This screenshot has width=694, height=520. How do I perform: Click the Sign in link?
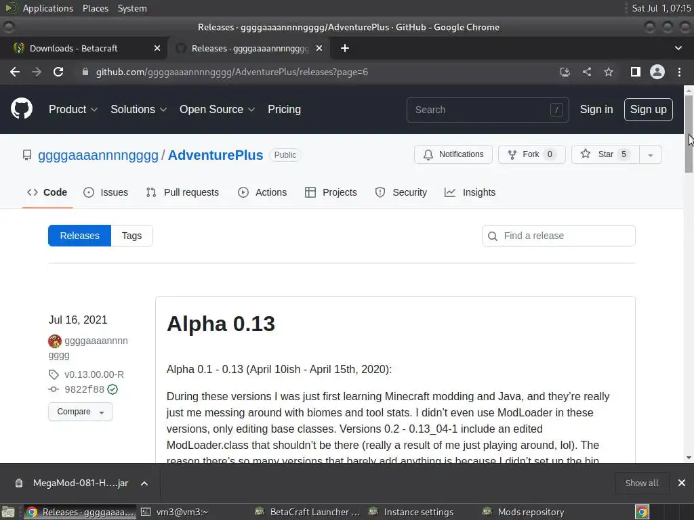coord(596,109)
